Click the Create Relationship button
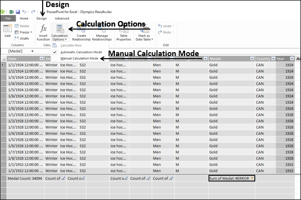Image resolution: width=301 pixels, height=200 pixels. 81,32
